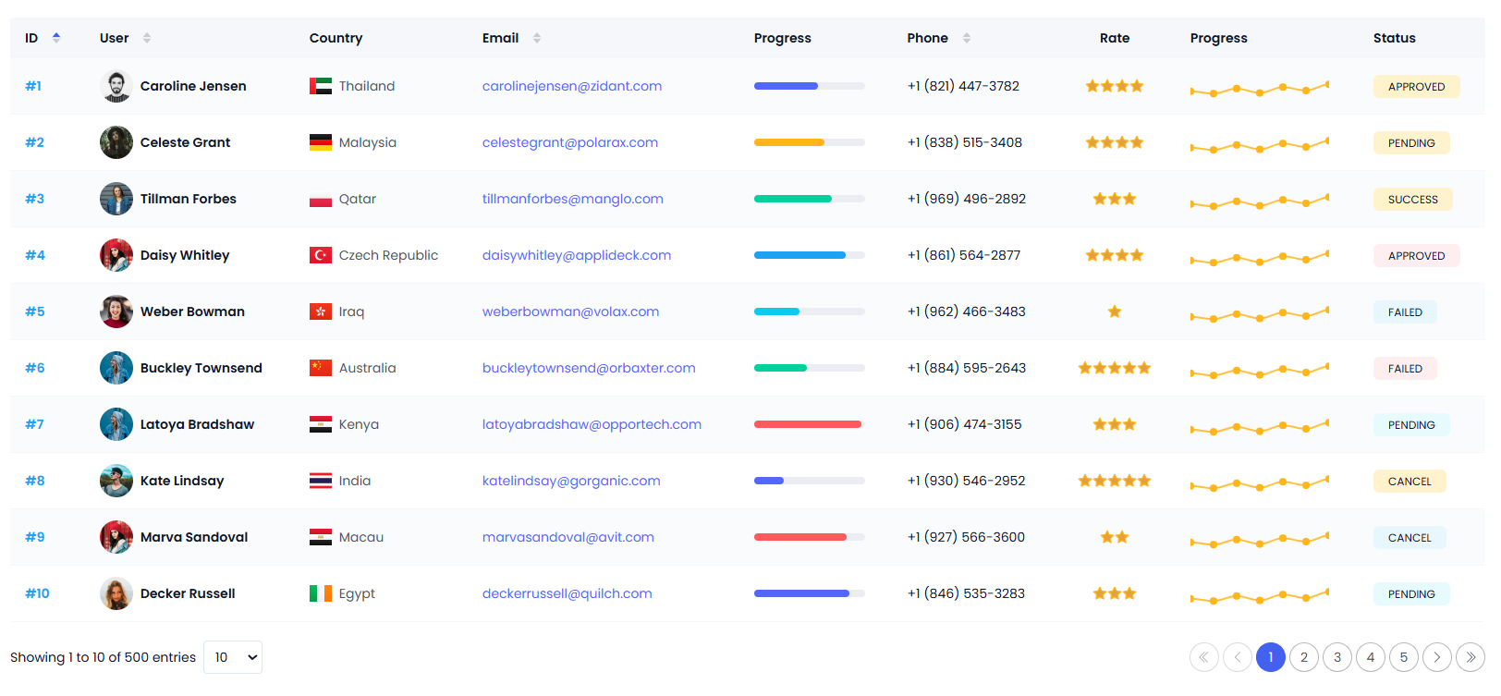Click the Kenya row flag icon
1501x696 pixels.
321,424
